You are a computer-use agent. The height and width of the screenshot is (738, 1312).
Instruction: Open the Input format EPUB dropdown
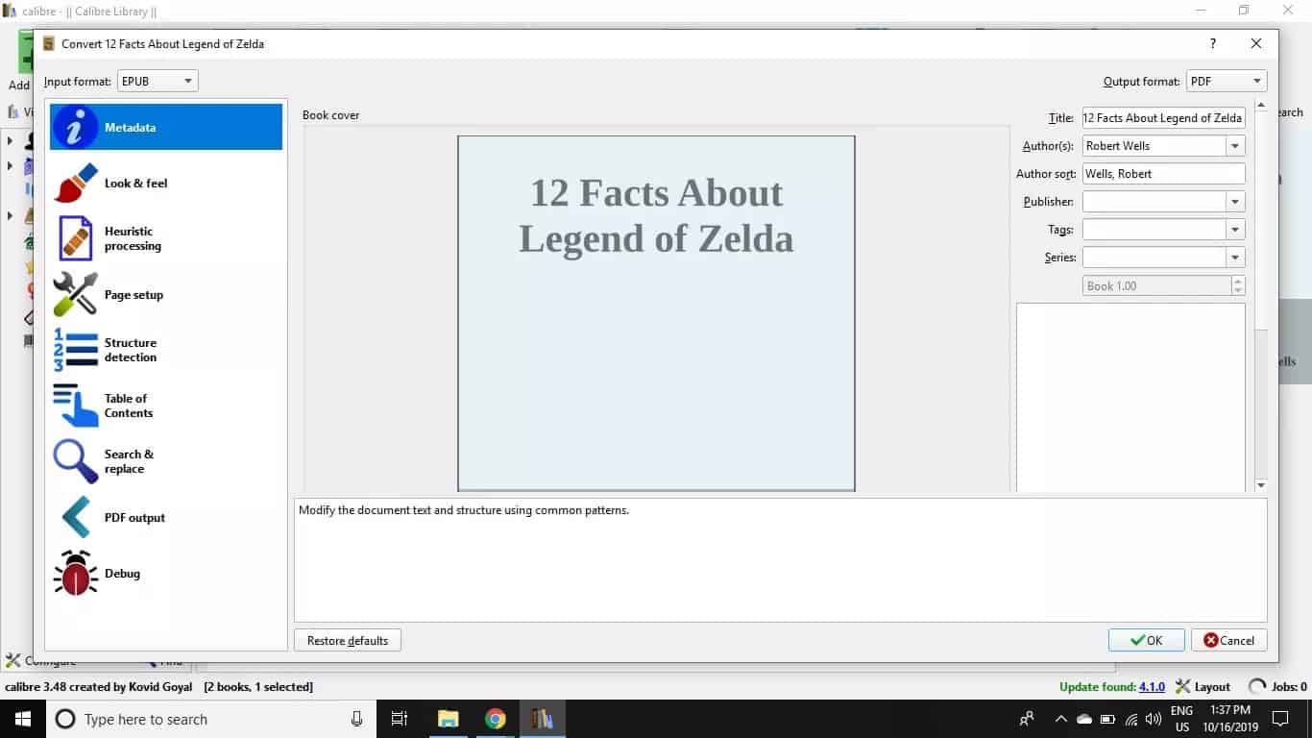[158, 82]
